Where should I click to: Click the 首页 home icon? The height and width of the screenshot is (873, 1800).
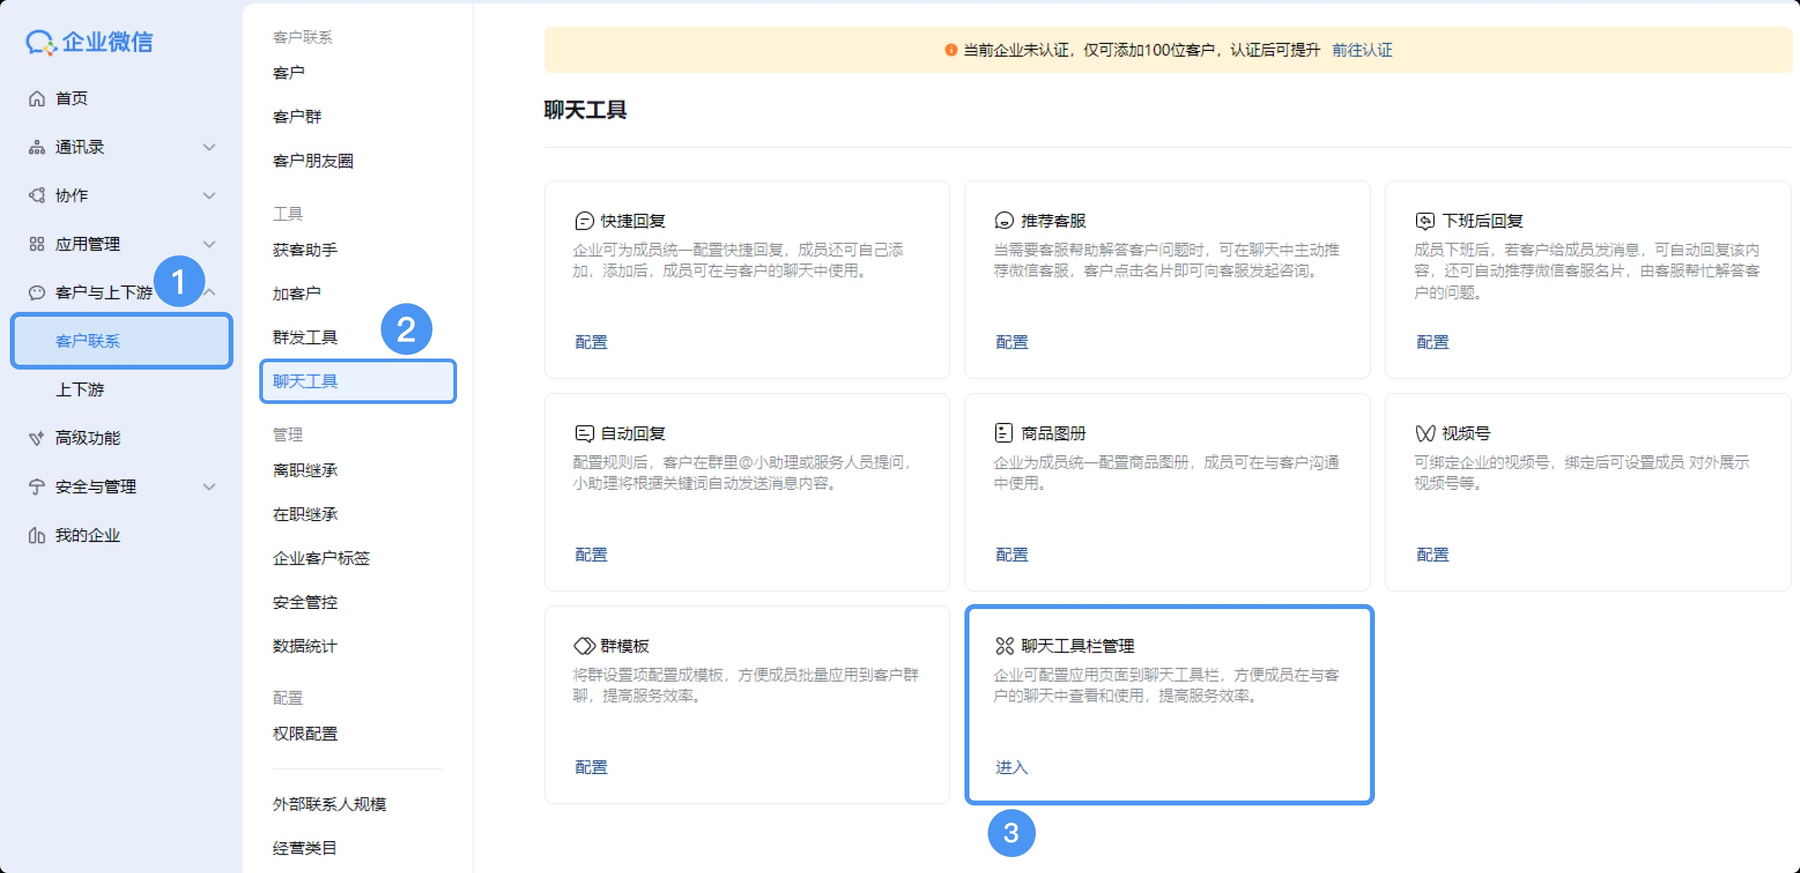[x=36, y=98]
